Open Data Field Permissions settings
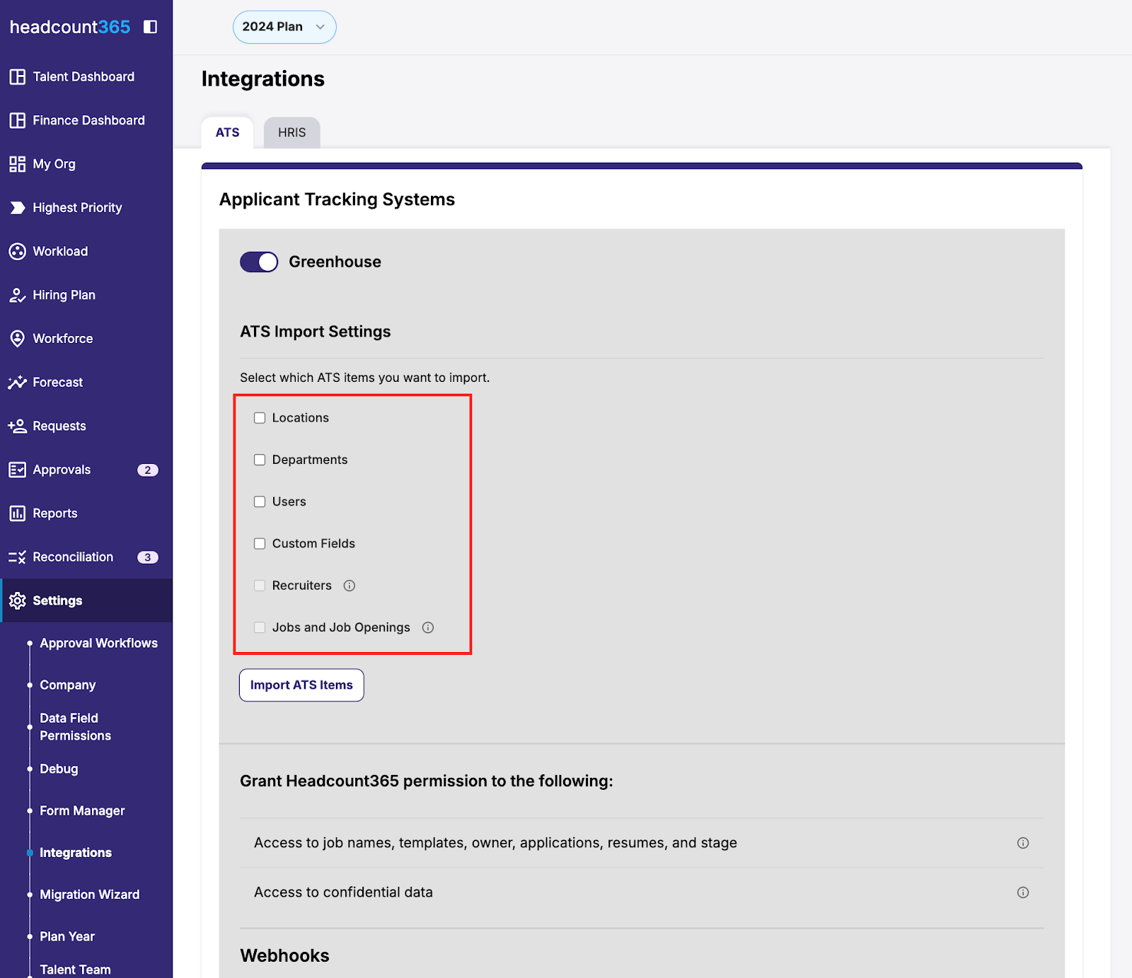Viewport: 1132px width, 978px height. 75,727
